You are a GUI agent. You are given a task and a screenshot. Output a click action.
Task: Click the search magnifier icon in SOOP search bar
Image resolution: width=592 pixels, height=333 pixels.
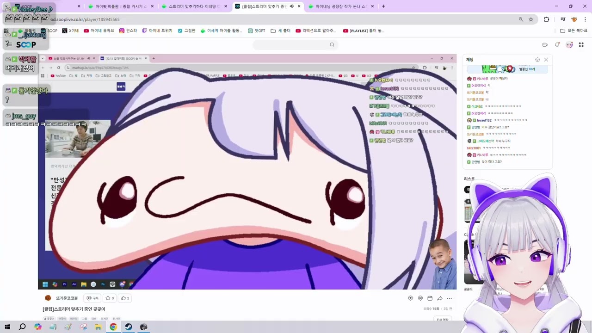click(x=332, y=45)
